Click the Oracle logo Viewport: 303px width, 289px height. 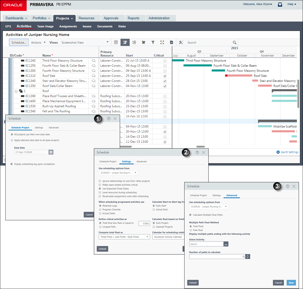[13, 5]
